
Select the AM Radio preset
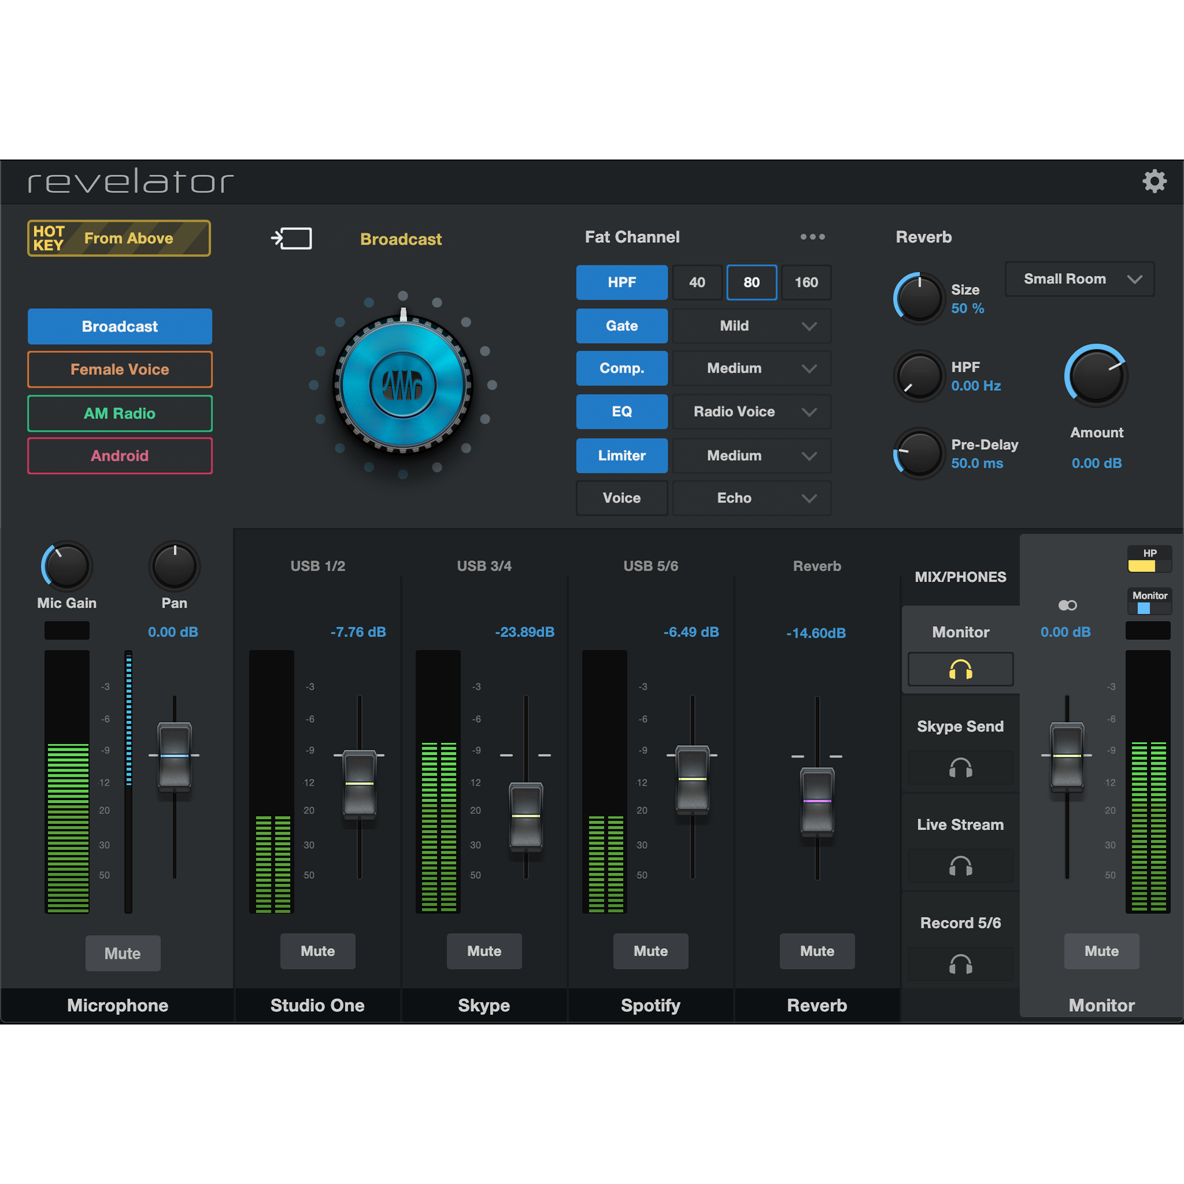click(x=119, y=413)
